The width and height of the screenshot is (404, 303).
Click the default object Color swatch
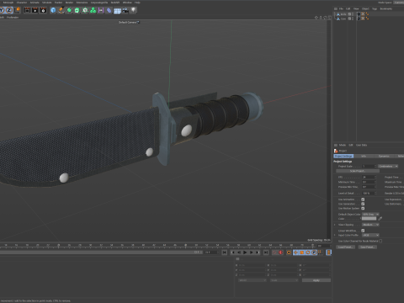tap(369, 219)
